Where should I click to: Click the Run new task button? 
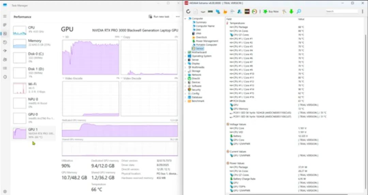(159, 17)
